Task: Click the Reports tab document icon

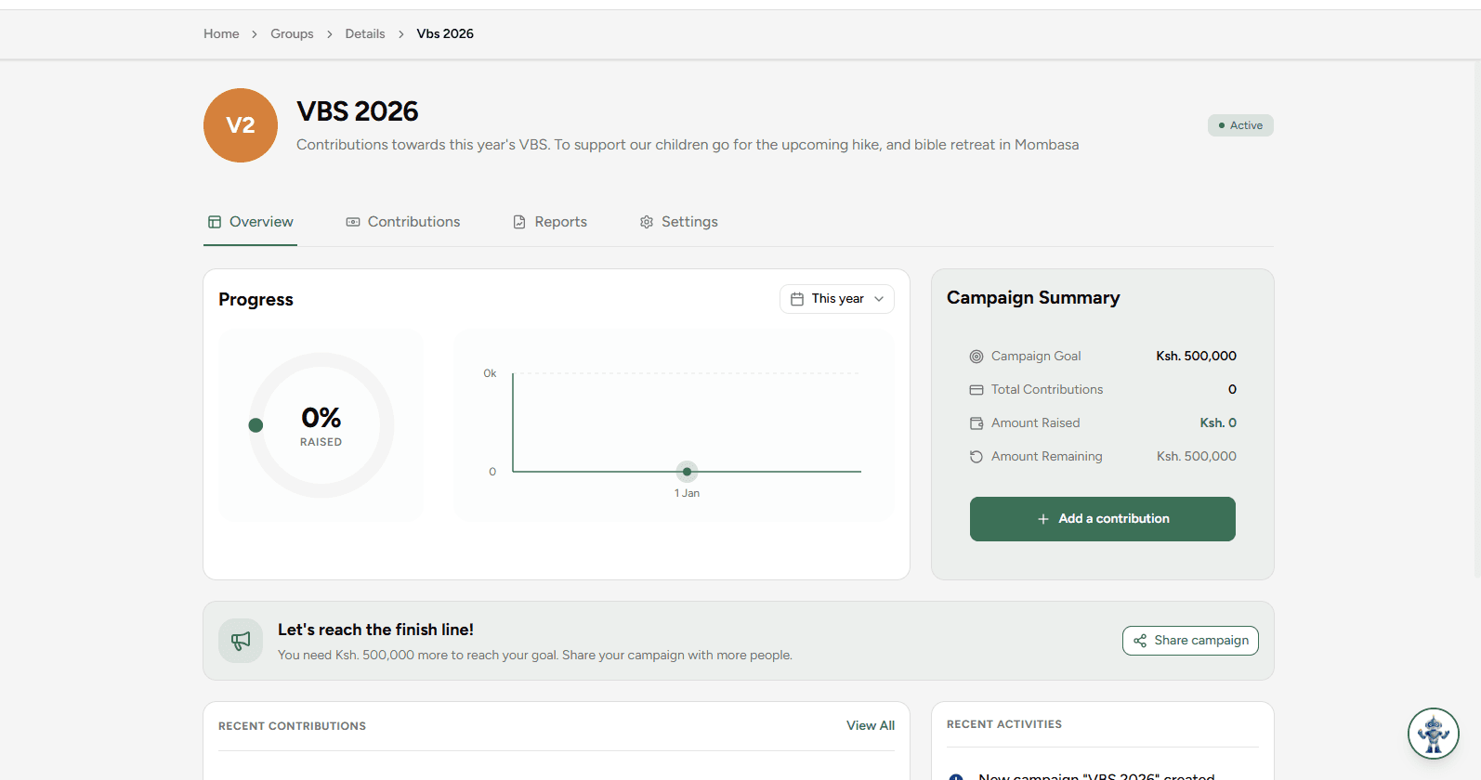Action: [519, 222]
